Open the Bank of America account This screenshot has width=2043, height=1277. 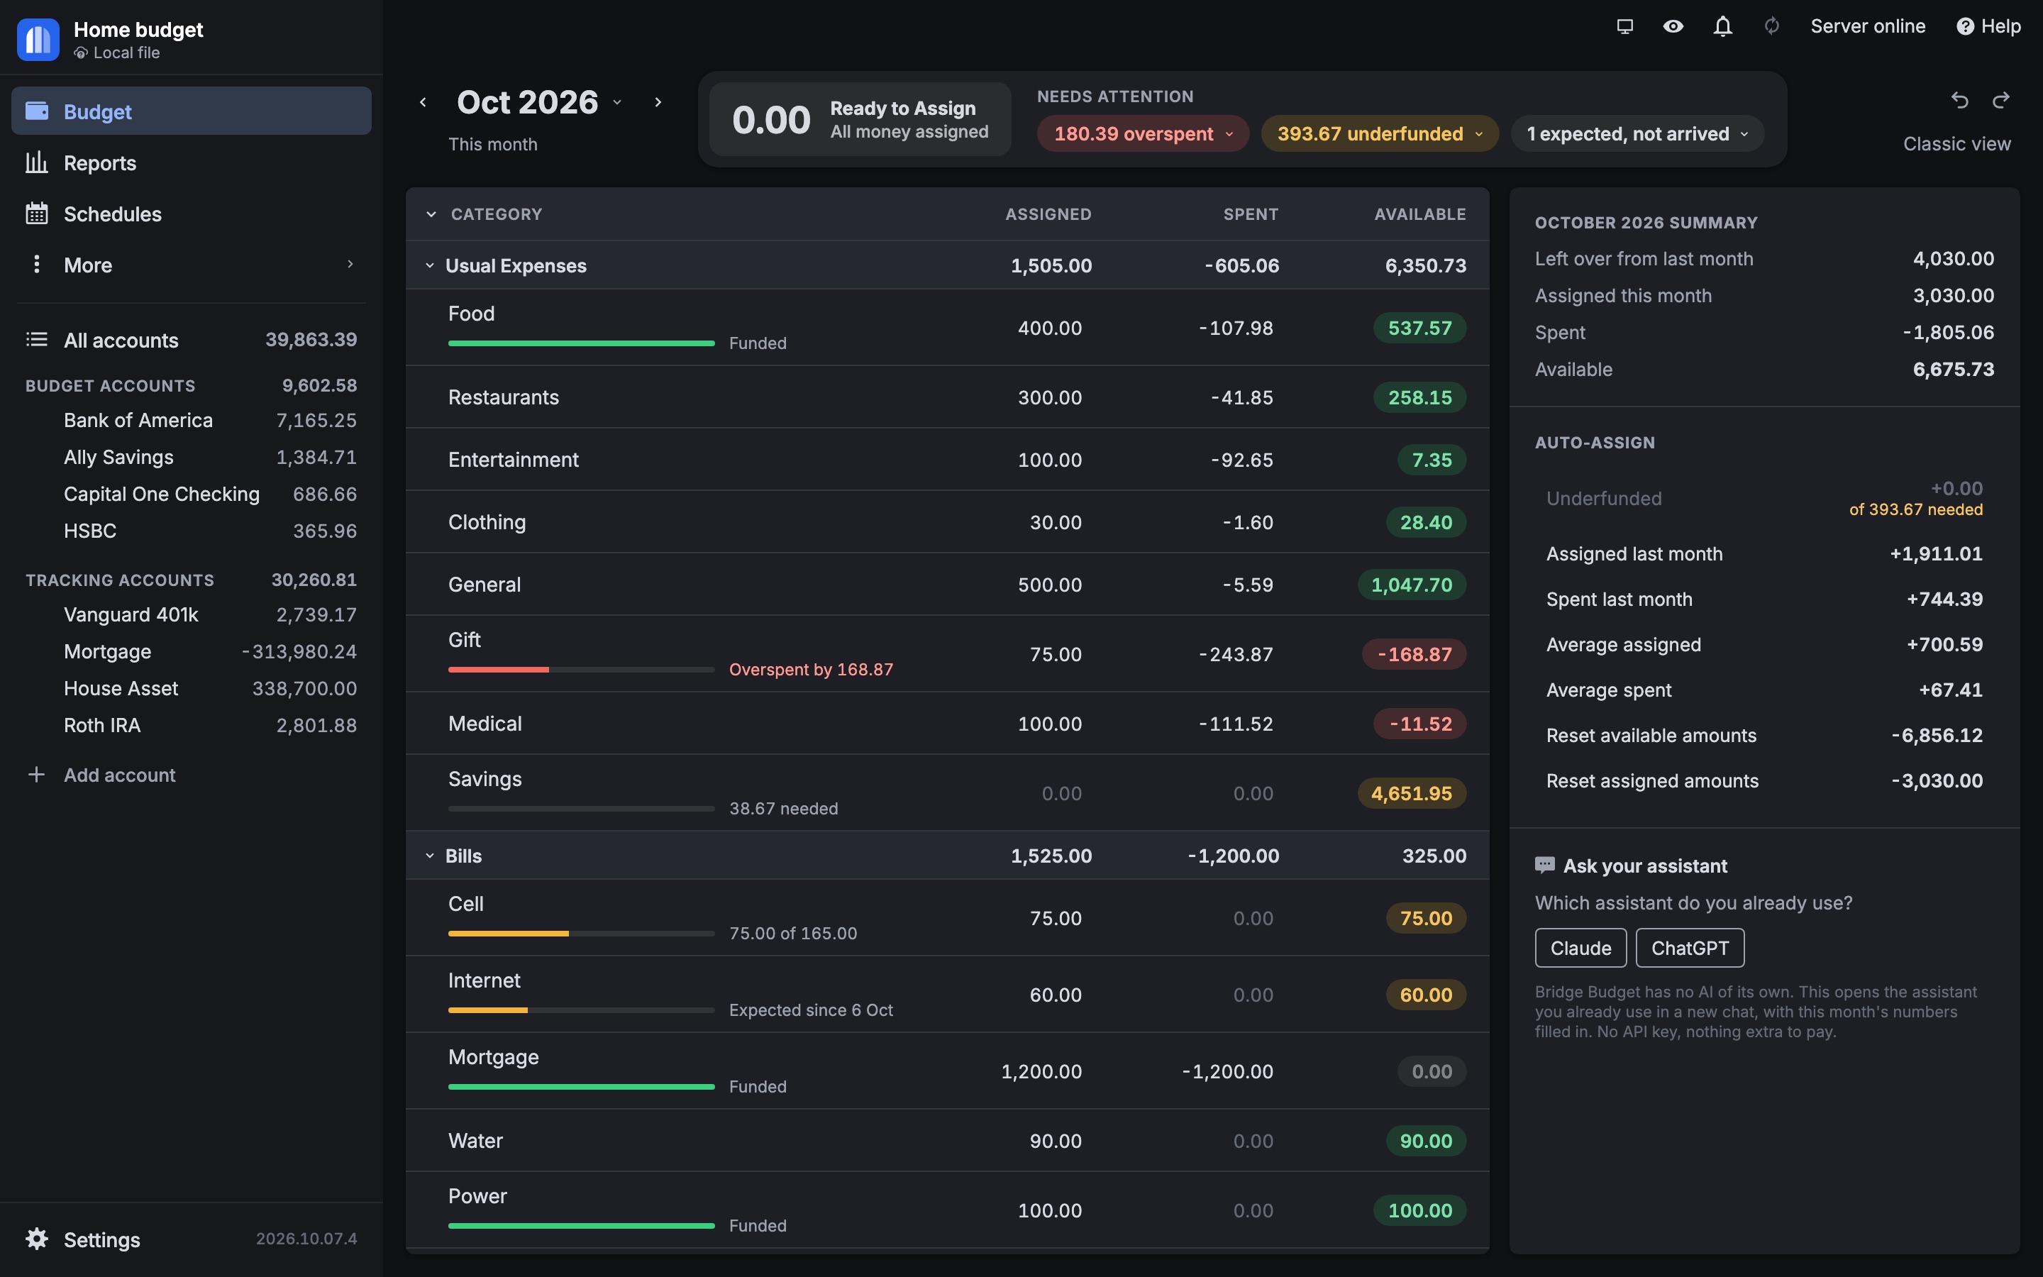(x=191, y=420)
